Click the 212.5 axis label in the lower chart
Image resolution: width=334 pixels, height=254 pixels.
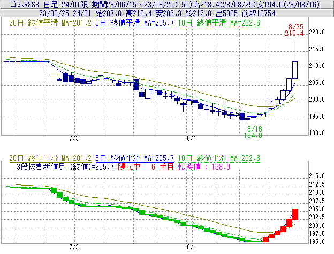[317, 184]
